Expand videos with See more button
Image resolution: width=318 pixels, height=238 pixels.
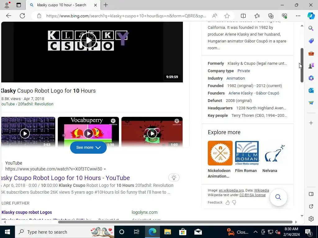[x=89, y=147]
